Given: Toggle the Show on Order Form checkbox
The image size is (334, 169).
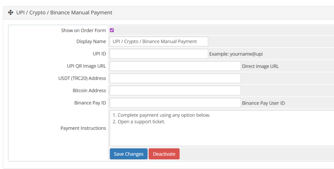Looking at the screenshot, I should [x=112, y=30].
